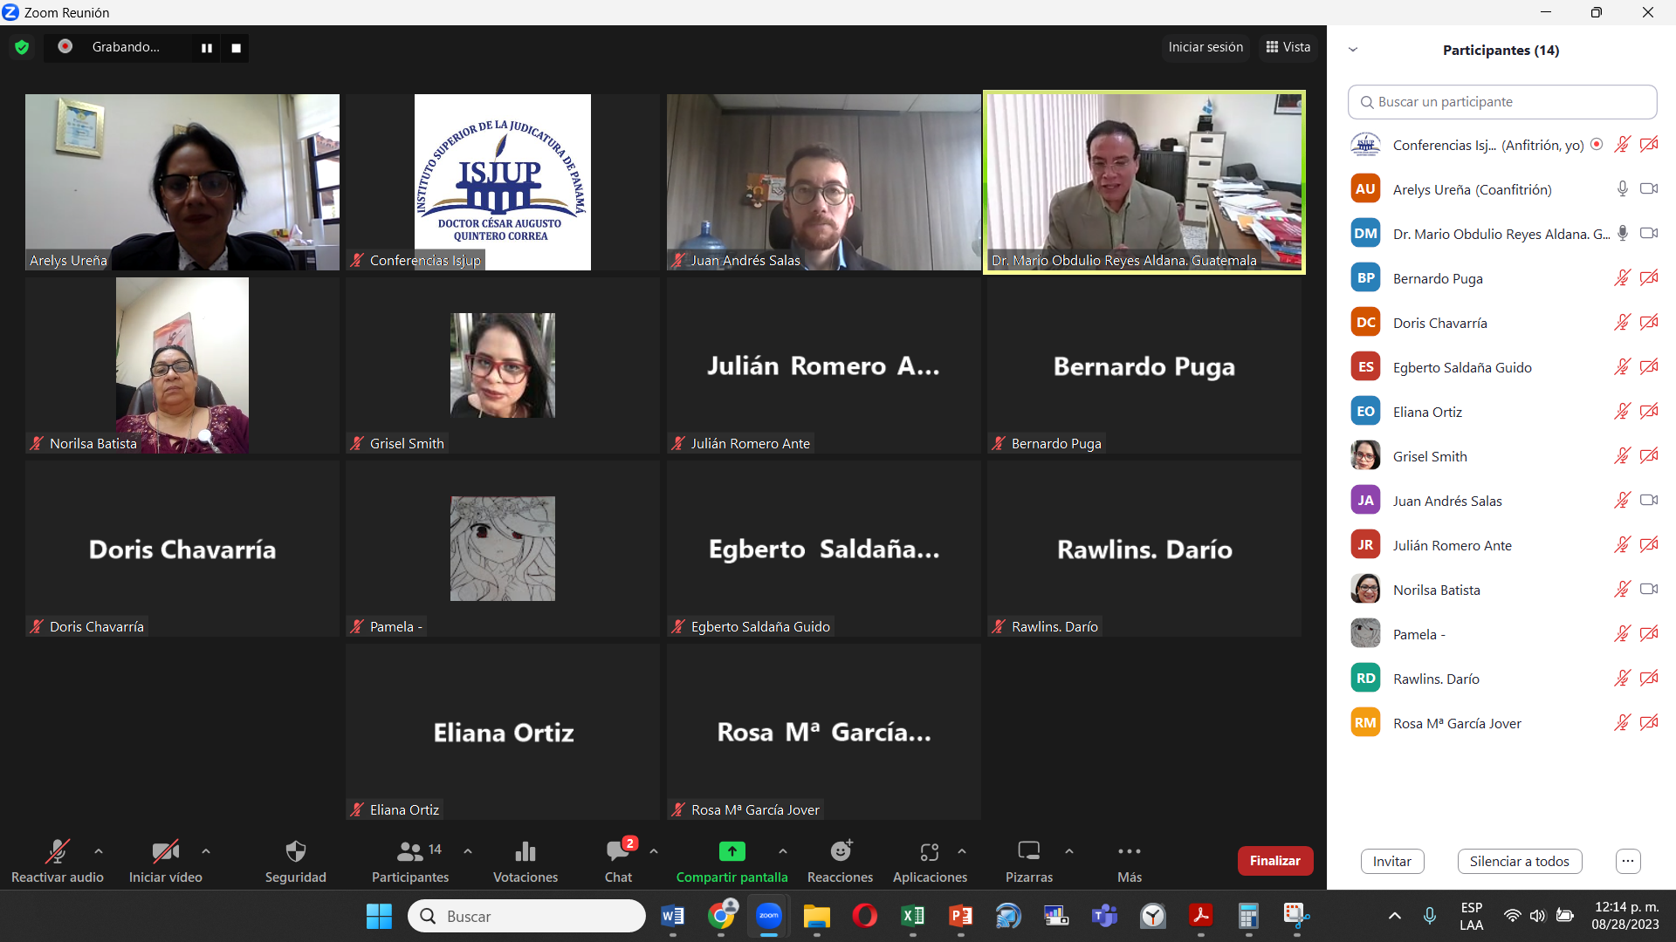Toggle muted mic icon for Bernardo Puga in list
The width and height of the screenshot is (1676, 942).
(x=1623, y=278)
